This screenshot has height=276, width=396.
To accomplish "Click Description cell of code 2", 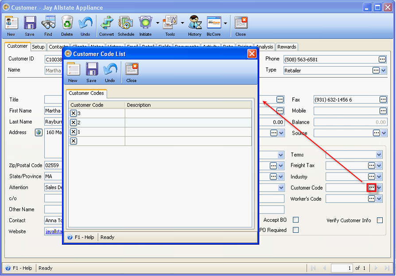I will pyautogui.click(x=188, y=123).
